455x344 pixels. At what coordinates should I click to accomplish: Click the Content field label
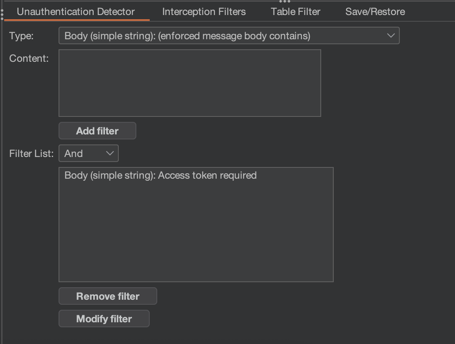28,58
